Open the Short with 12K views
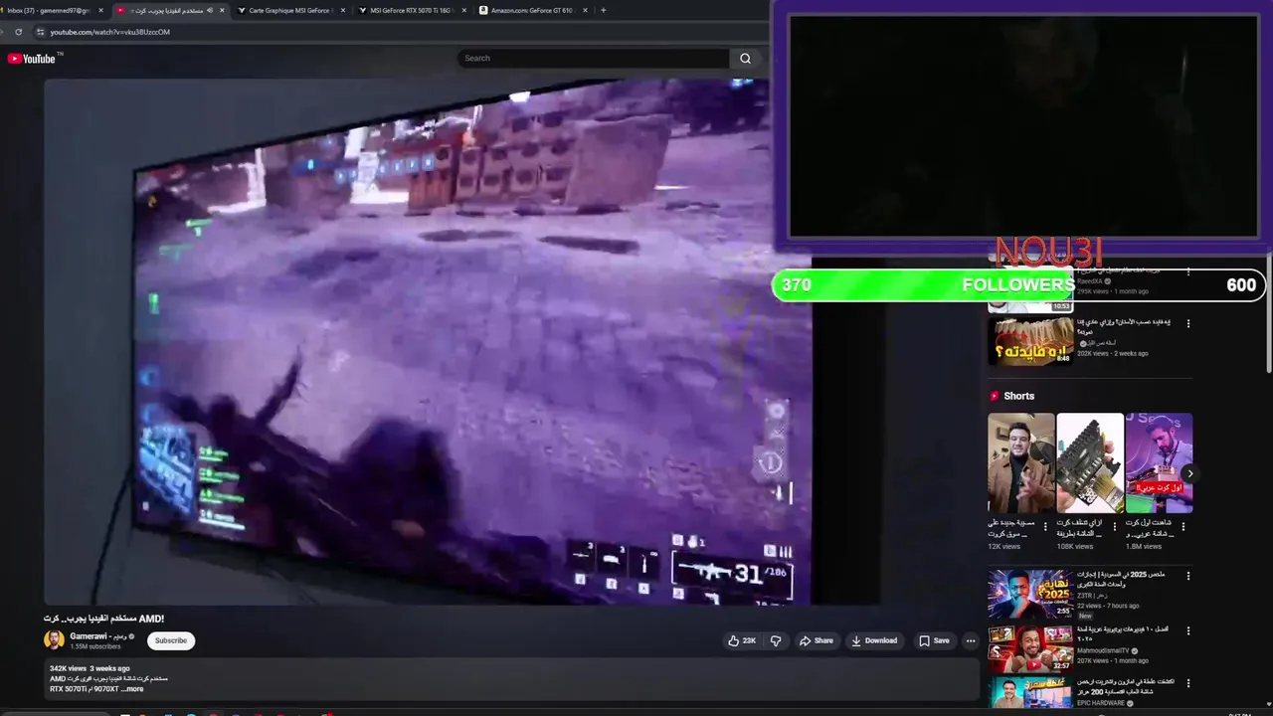This screenshot has width=1273, height=716. pyautogui.click(x=1020, y=463)
